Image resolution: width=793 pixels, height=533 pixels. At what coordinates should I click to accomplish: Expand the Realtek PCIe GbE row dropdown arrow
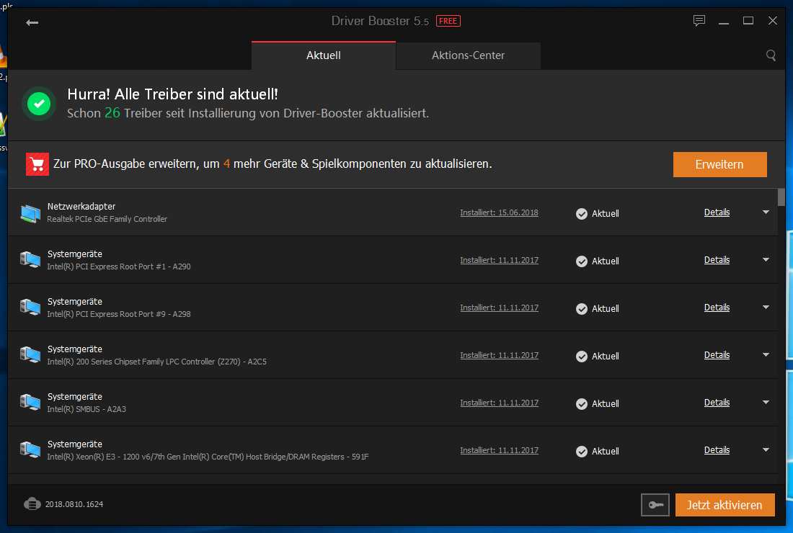click(766, 212)
